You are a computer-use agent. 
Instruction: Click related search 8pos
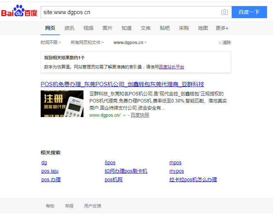(110, 162)
